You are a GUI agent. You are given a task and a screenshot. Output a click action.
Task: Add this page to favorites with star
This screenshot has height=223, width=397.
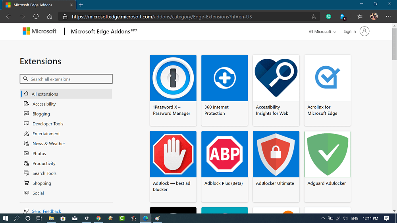[x=314, y=17]
